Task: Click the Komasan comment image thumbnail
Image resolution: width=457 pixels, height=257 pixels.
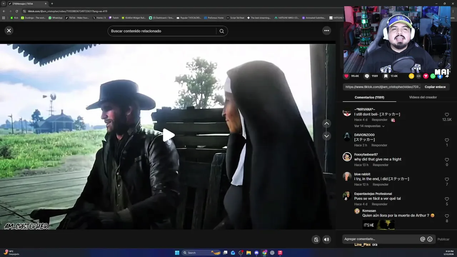Action: click(378, 225)
